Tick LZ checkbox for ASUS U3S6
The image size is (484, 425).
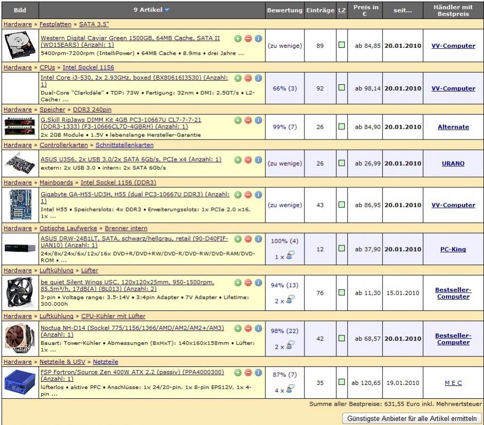coord(342,163)
